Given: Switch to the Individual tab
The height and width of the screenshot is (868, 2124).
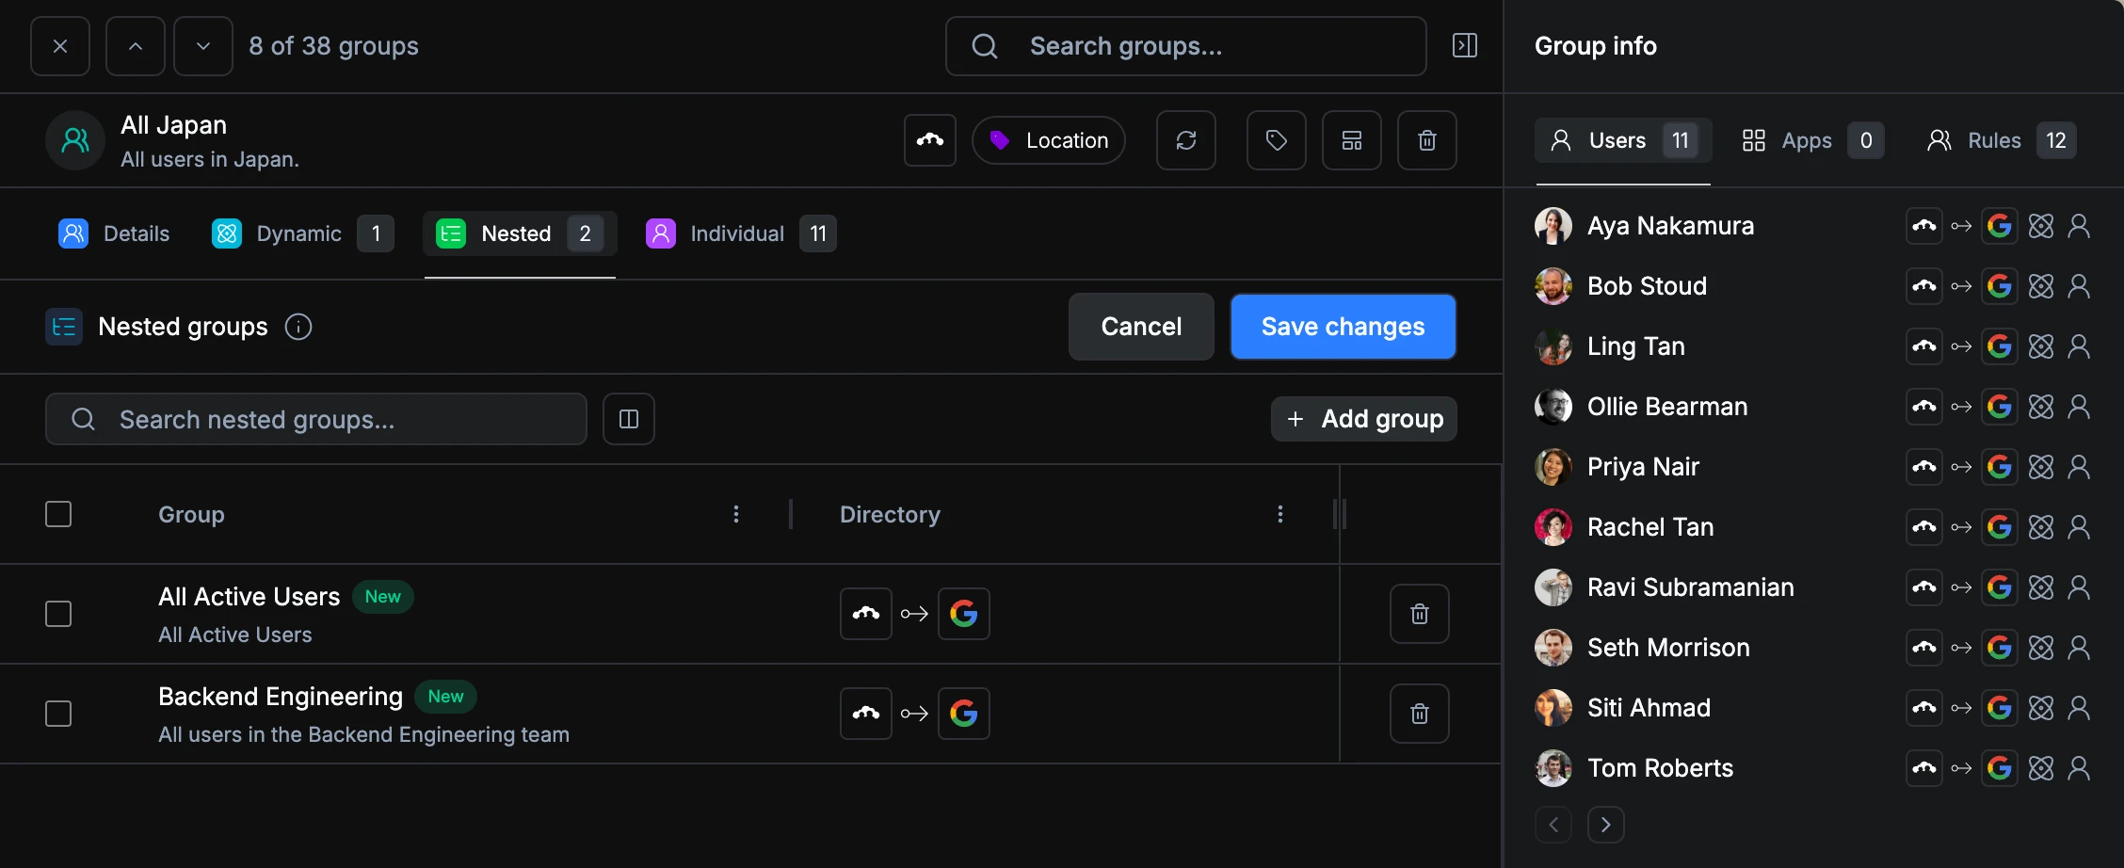Looking at the screenshot, I should pos(737,233).
